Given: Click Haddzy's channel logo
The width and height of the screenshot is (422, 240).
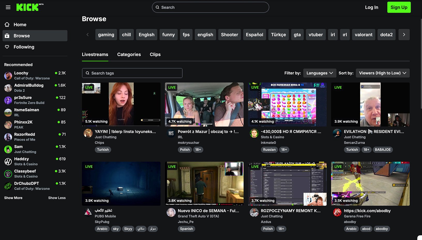Looking at the screenshot, I should tap(8, 161).
